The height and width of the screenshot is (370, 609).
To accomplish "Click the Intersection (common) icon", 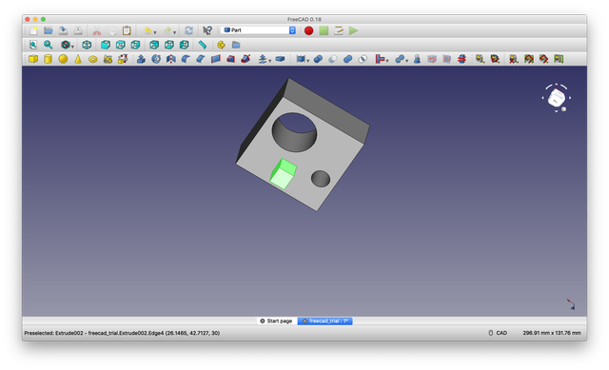I will 363,59.
